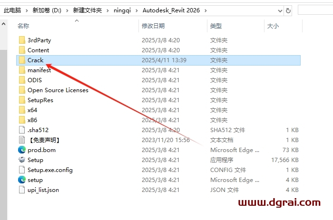The image size is (333, 220).
Task: Select the 3rdParty file name
Action: point(39,40)
